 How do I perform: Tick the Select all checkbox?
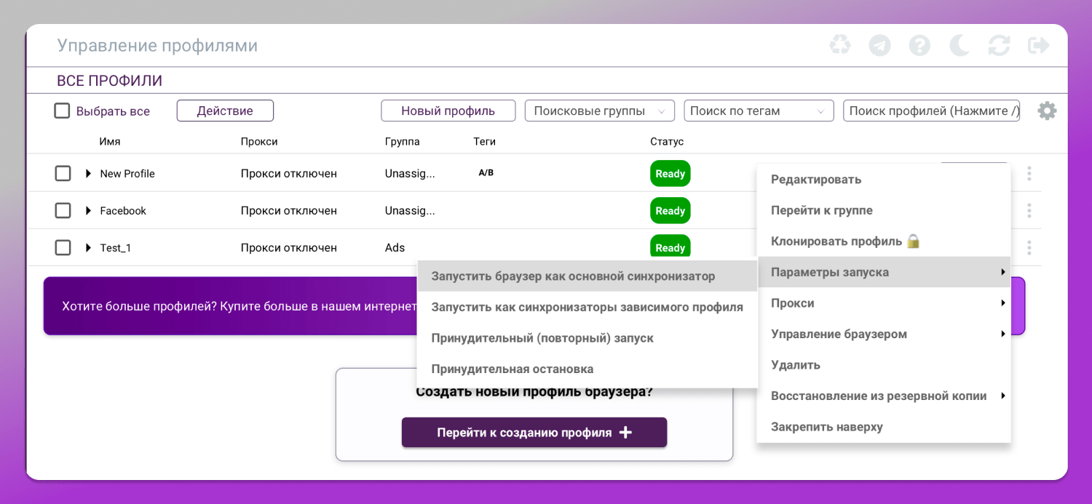(x=63, y=111)
